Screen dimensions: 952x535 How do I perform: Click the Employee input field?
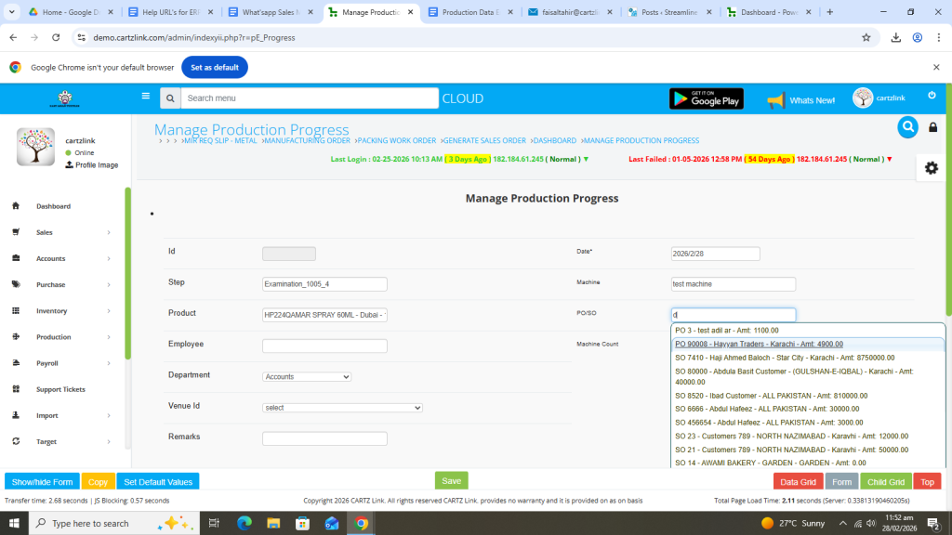(x=324, y=346)
